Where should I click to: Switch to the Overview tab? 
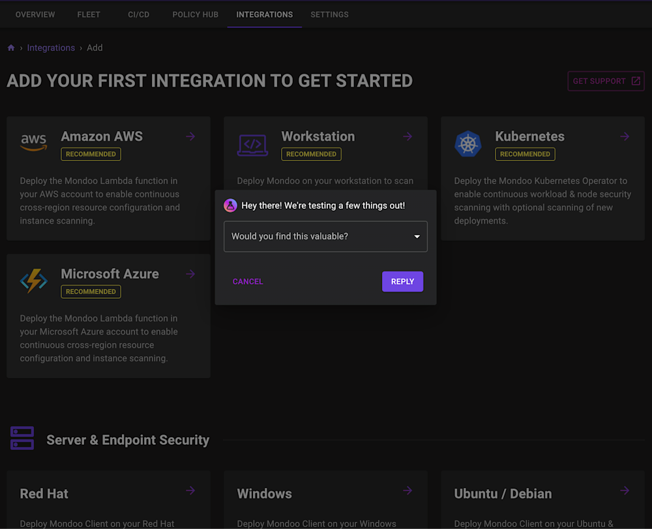click(35, 14)
